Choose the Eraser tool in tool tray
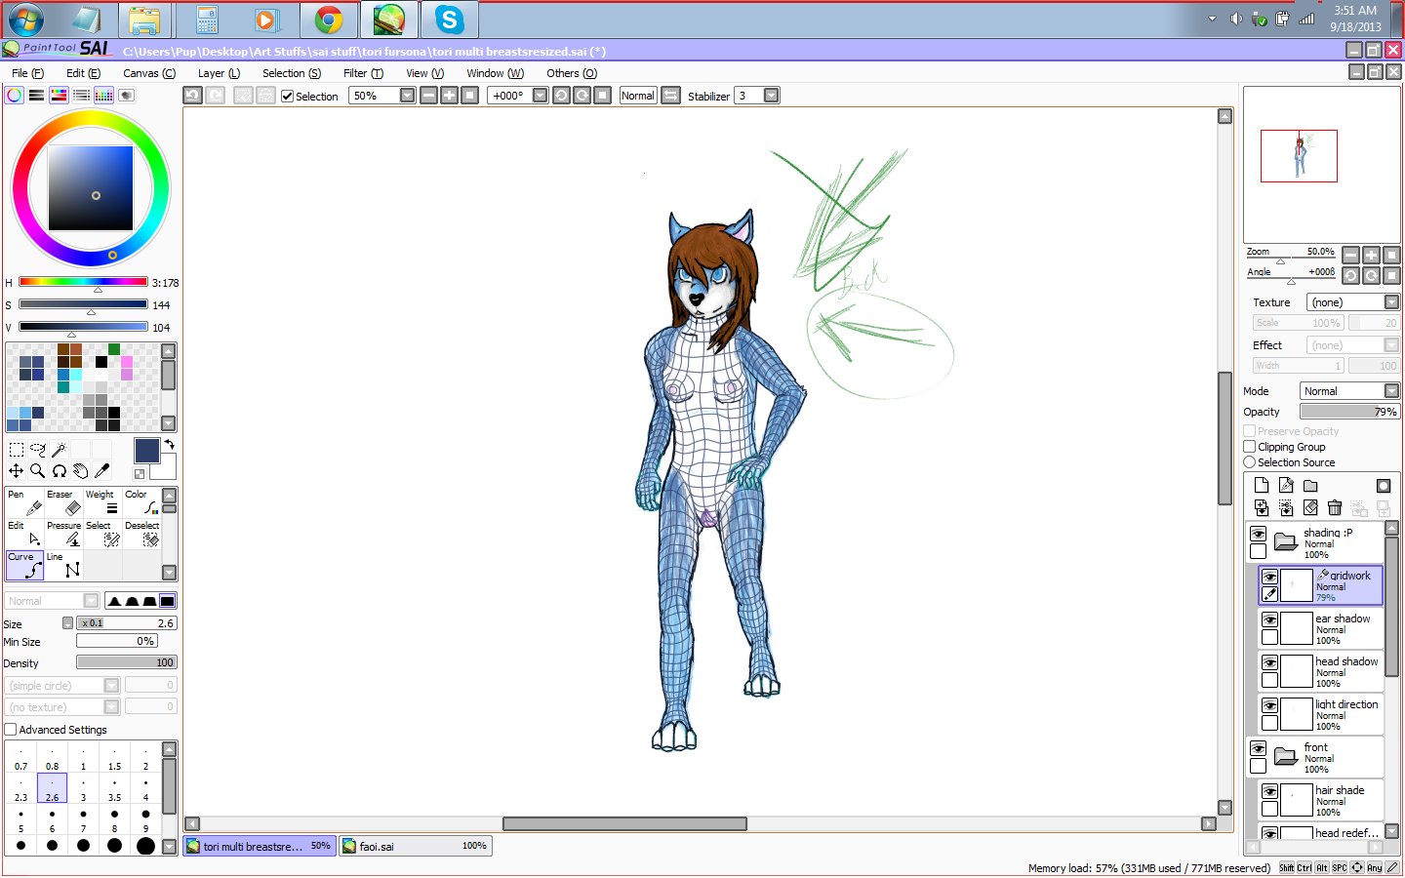Image resolution: width=1405 pixels, height=878 pixels. (64, 502)
